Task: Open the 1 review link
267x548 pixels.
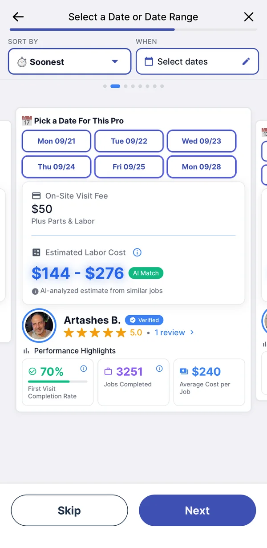Action: pyautogui.click(x=170, y=333)
